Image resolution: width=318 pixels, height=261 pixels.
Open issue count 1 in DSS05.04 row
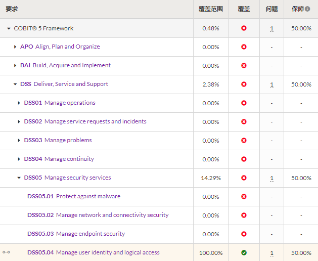pyautogui.click(x=271, y=253)
